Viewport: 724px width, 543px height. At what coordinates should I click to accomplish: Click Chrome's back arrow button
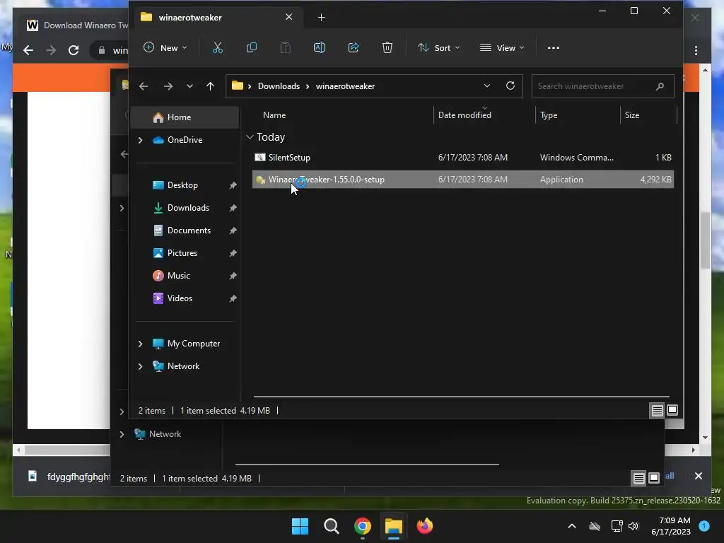(x=28, y=50)
